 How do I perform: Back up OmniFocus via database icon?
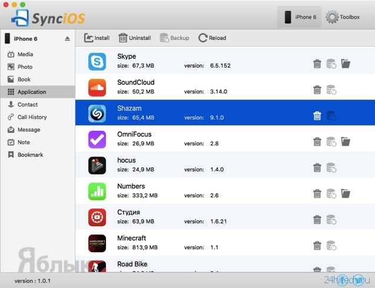(331, 141)
